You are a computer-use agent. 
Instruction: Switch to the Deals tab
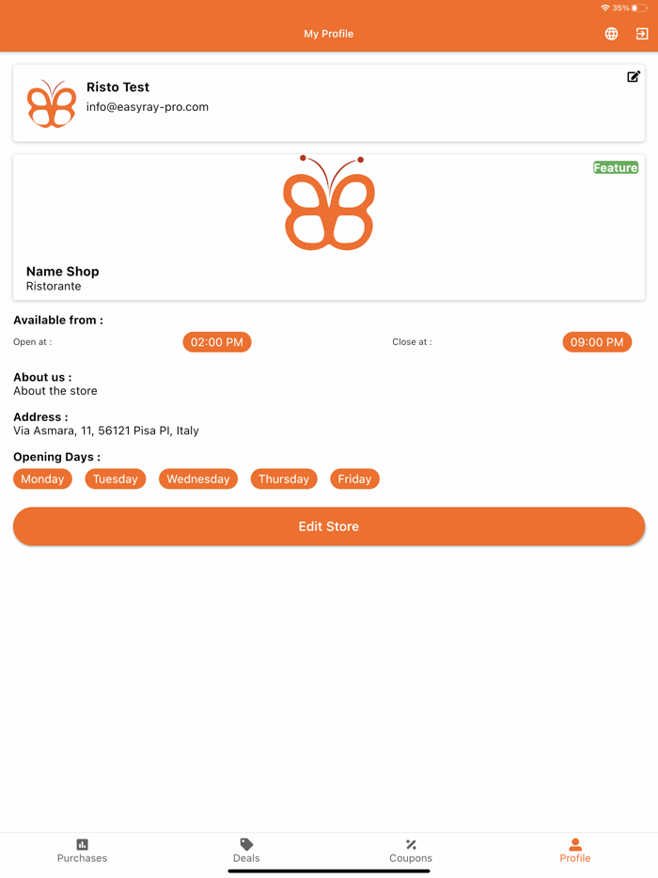click(x=246, y=851)
